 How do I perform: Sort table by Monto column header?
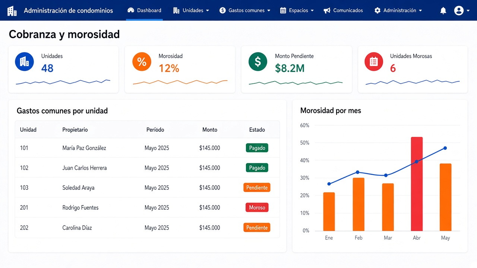[x=210, y=130]
